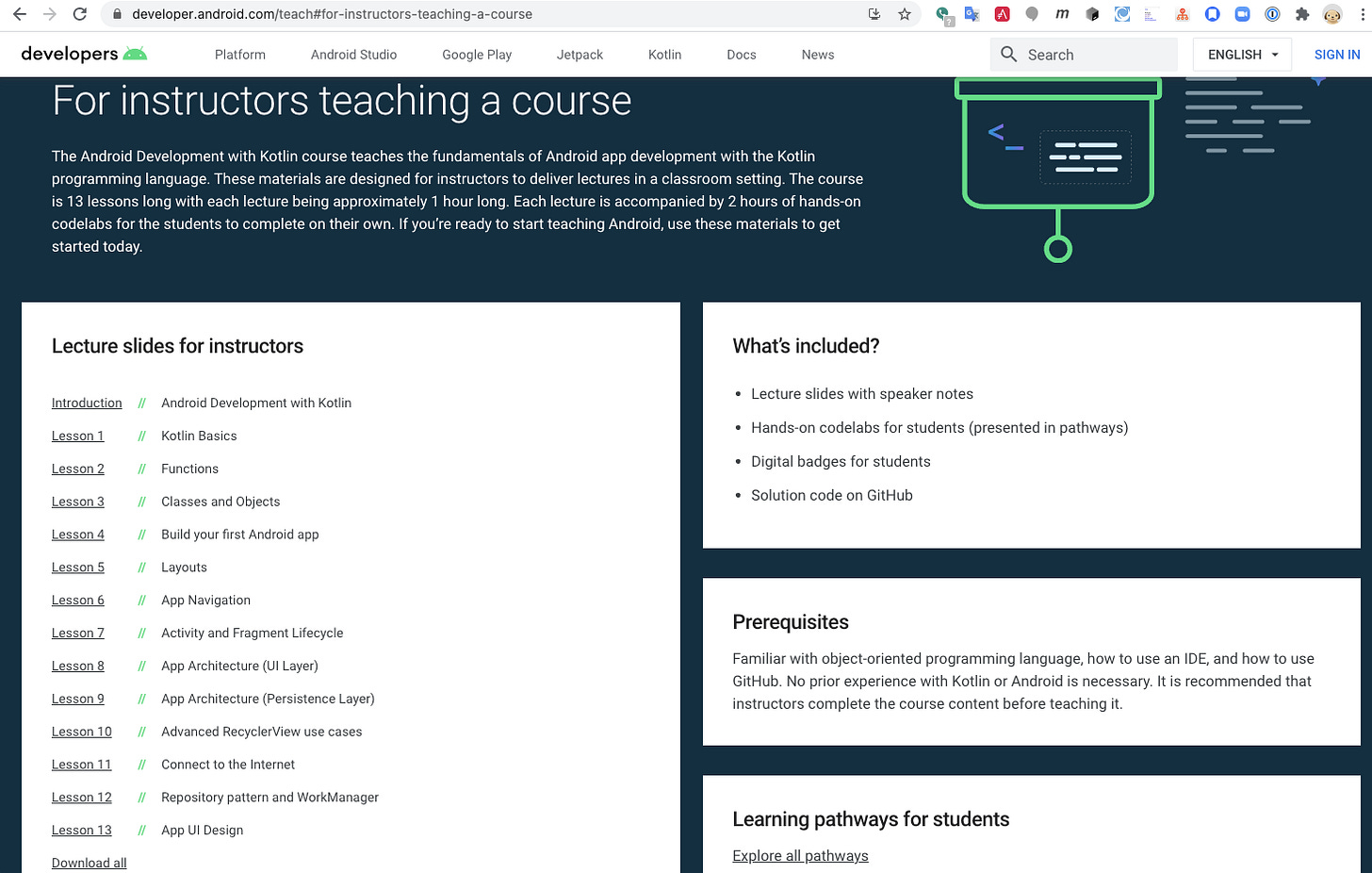1372x873 pixels.
Task: Open the Lesson 13 slides link
Action: [x=82, y=831]
